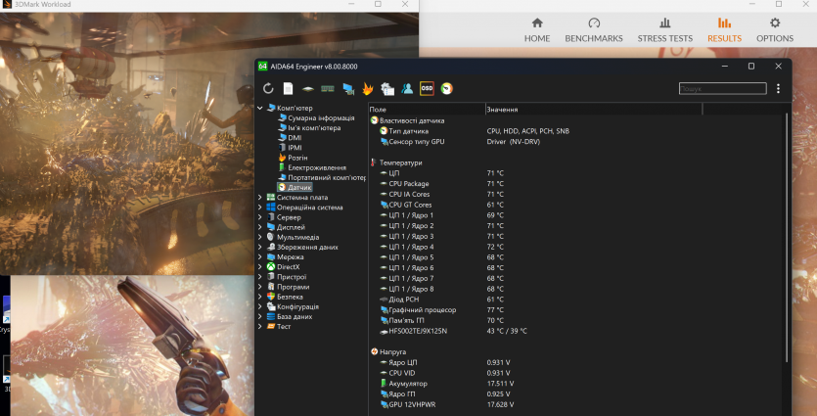Expand the DirectX tree node
This screenshot has width=817, height=416.
260,266
